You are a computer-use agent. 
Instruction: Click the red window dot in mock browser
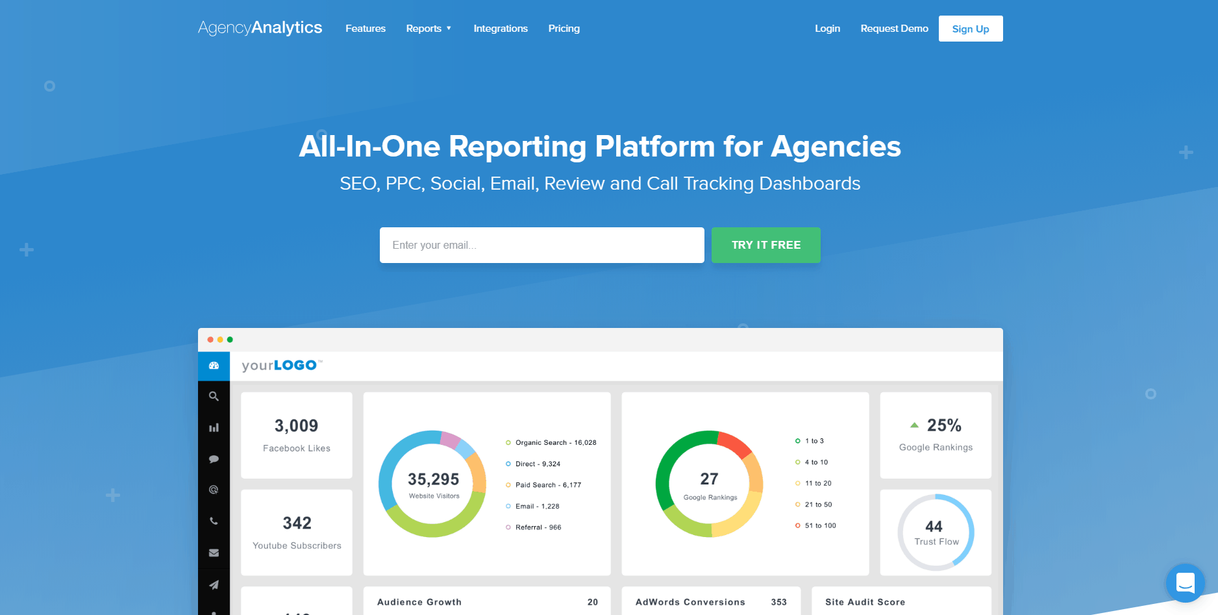210,340
